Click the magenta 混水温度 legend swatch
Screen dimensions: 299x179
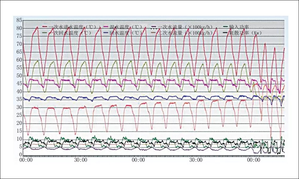[x=106, y=27]
